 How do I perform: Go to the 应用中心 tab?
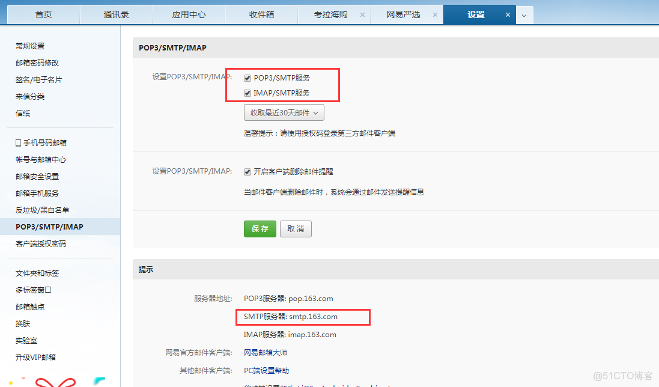tap(189, 14)
